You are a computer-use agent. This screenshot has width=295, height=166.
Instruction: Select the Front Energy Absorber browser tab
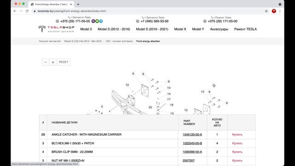coord(51,4)
